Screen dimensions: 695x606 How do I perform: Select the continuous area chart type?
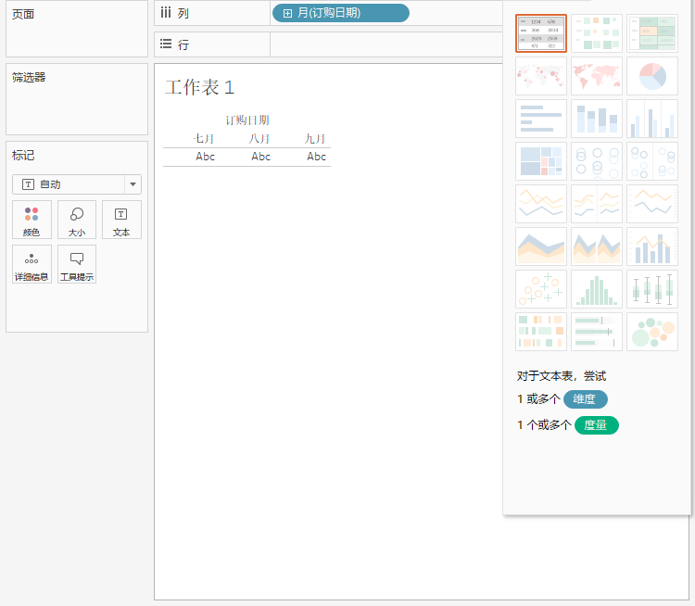coord(541,246)
